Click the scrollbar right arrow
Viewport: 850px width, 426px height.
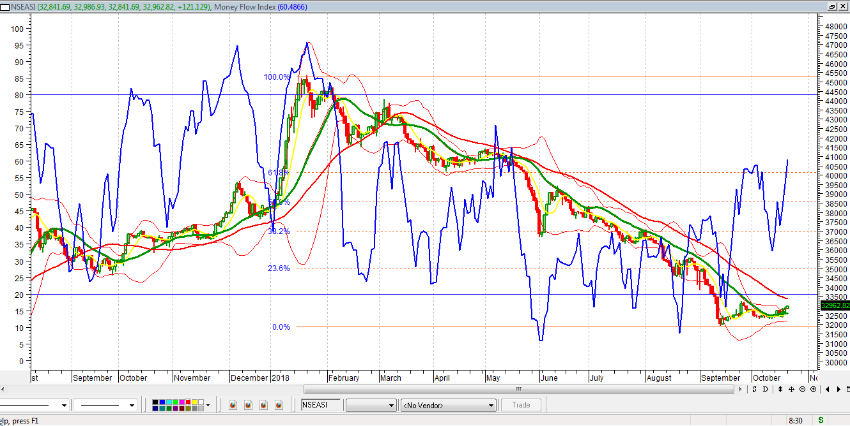742,389
